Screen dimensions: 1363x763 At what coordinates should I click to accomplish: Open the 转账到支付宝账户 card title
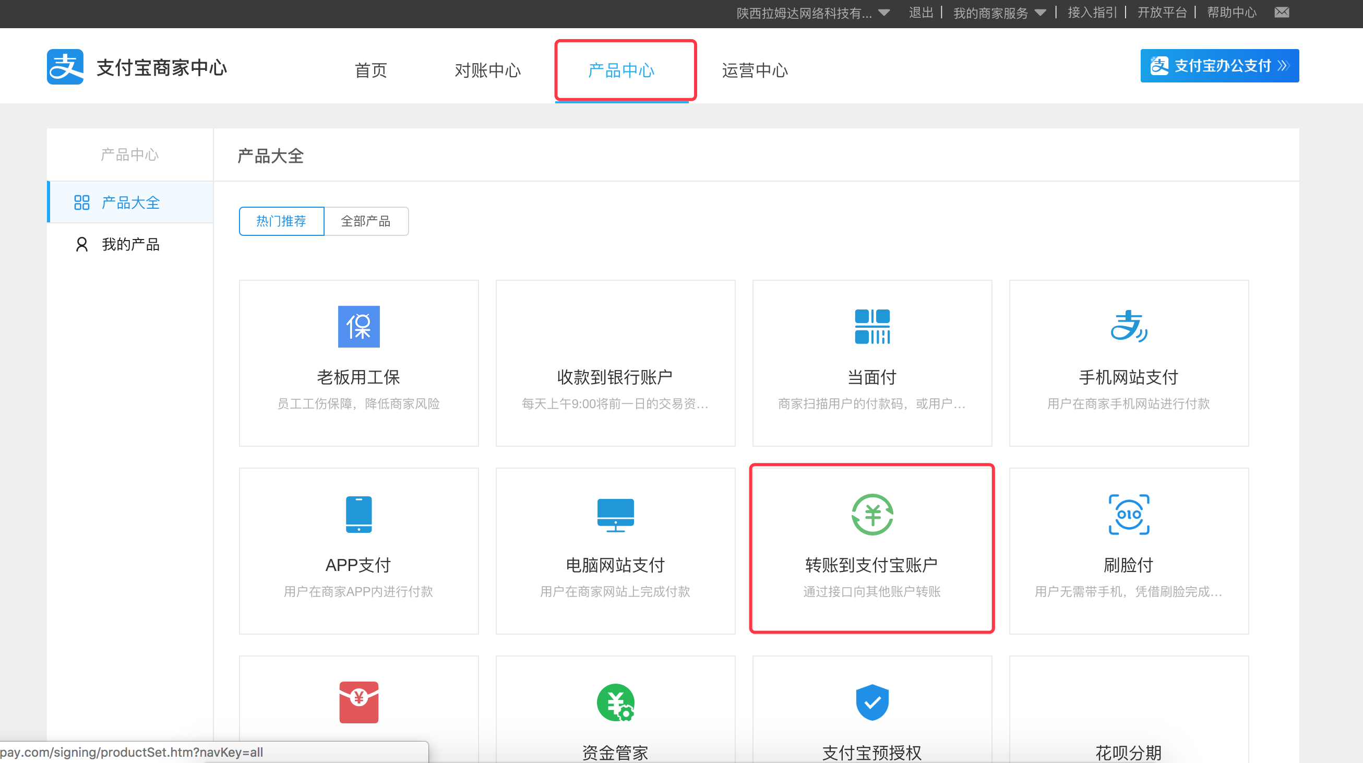pyautogui.click(x=872, y=565)
